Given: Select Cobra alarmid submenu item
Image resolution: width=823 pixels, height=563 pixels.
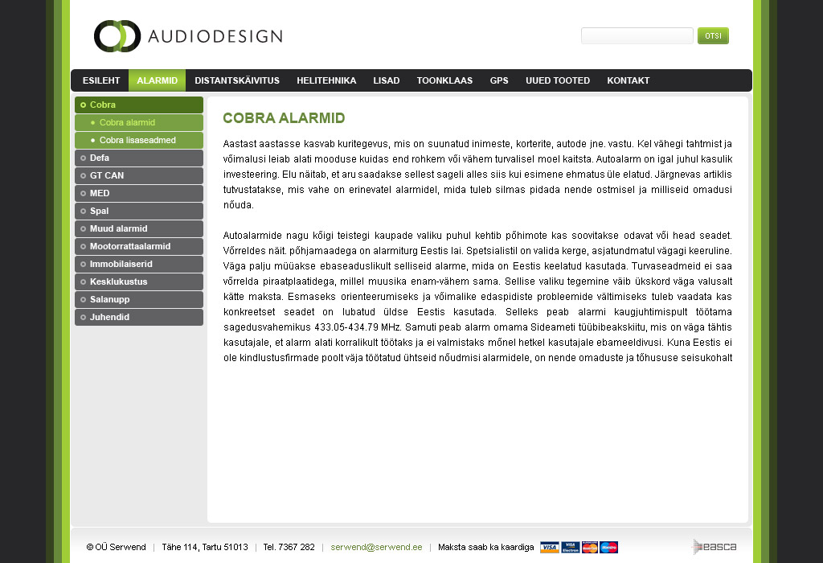Looking at the screenshot, I should 139,122.
